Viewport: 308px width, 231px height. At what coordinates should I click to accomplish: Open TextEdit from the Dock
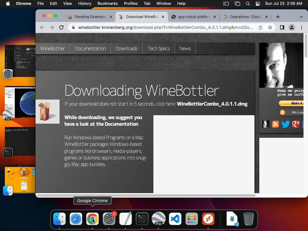125,219
